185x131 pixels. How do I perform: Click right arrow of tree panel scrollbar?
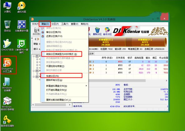click(70, 105)
